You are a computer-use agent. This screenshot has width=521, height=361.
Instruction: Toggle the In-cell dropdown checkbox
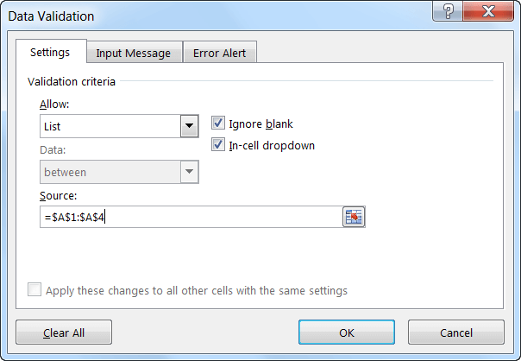tap(218, 145)
